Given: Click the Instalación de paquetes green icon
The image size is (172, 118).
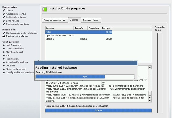Looking at the screenshot, I should click(x=45, y=9).
